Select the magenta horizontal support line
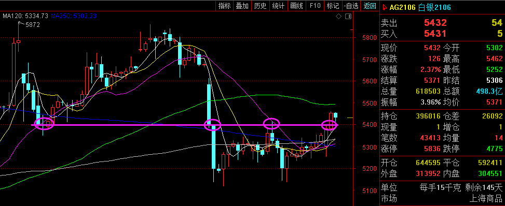Viewport: 505px width, 206px height. pos(186,125)
